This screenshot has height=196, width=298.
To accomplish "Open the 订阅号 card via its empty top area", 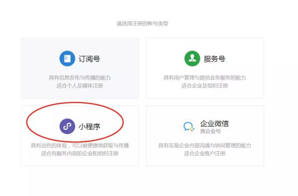I will pos(80,44).
